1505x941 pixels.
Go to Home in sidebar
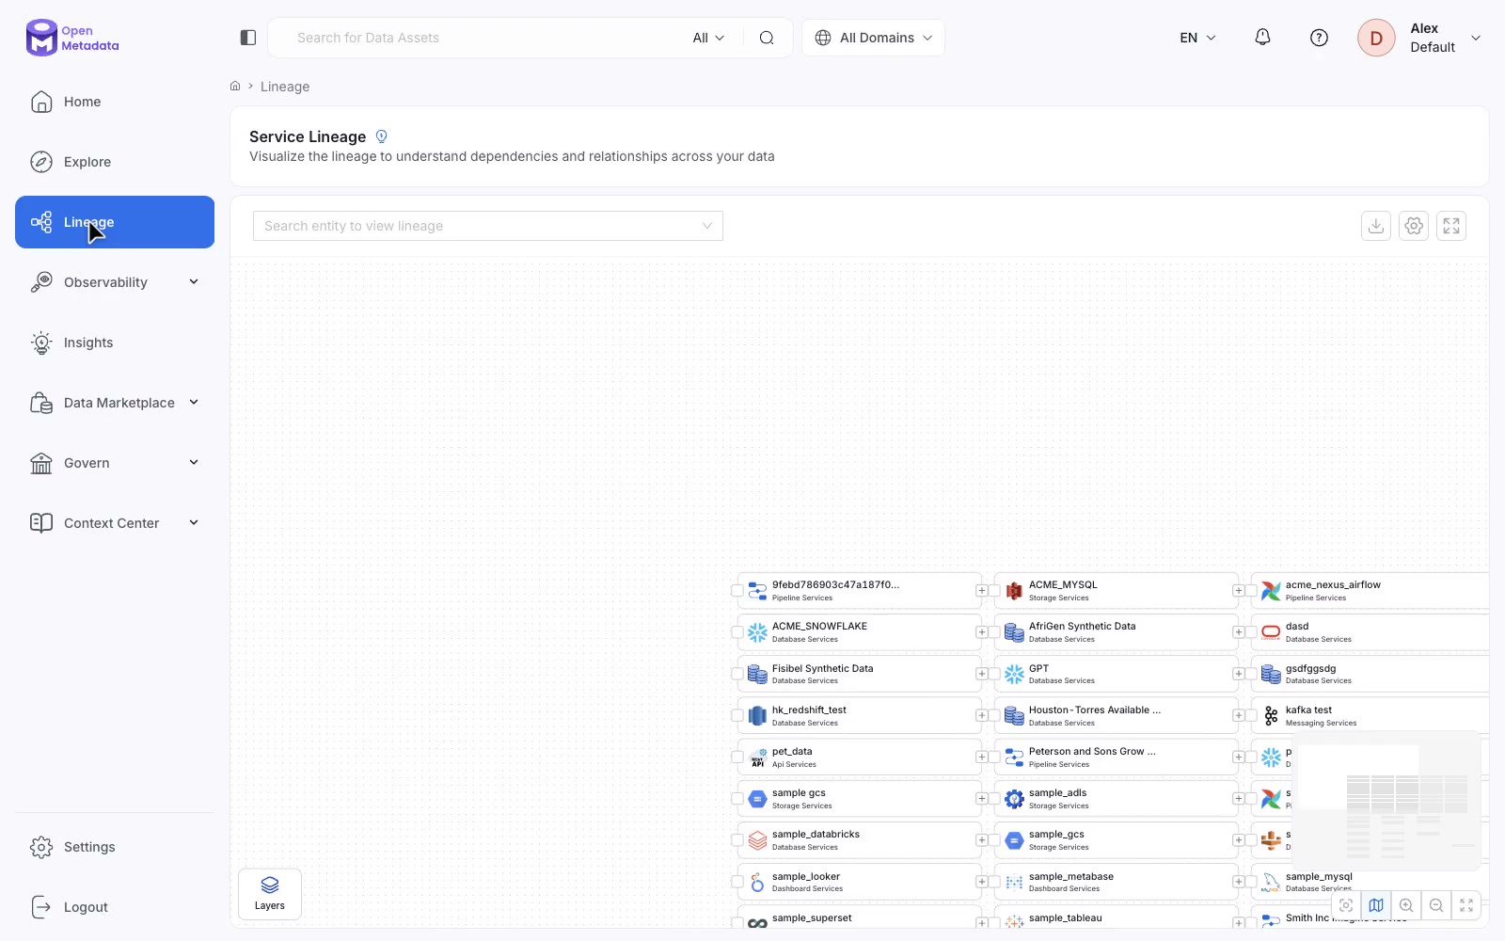click(x=115, y=102)
